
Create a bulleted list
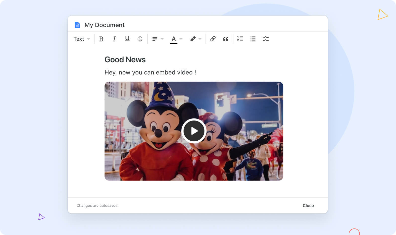[x=253, y=39]
